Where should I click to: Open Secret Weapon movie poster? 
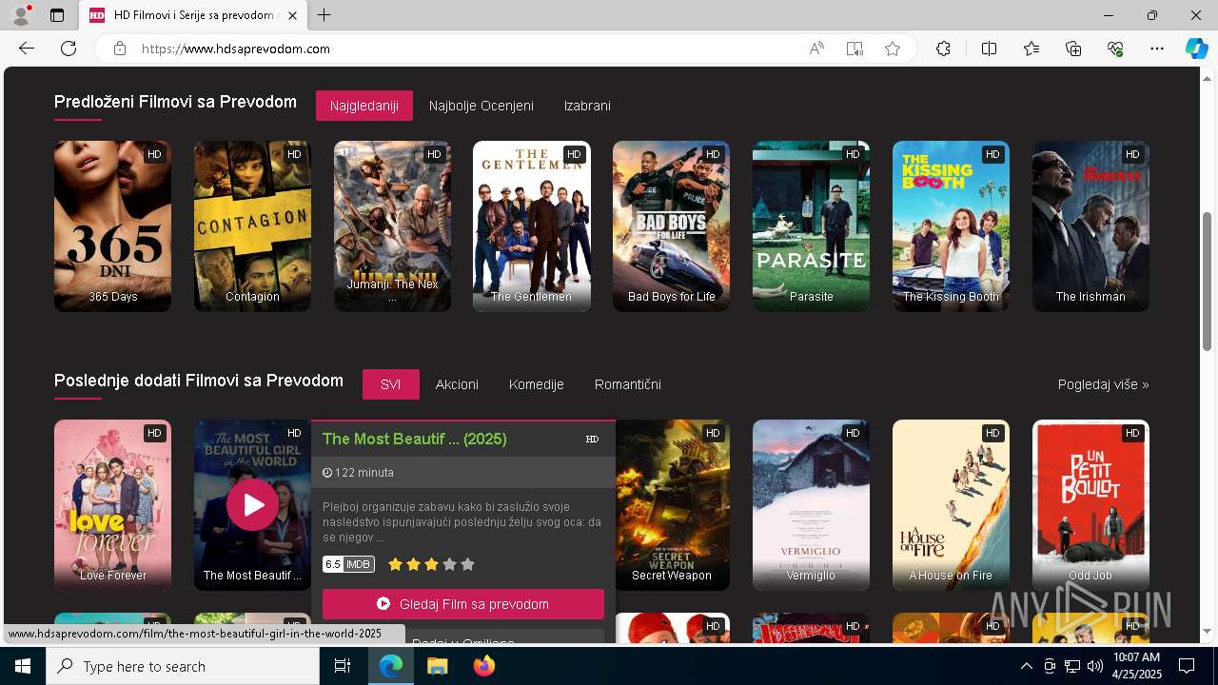click(672, 505)
